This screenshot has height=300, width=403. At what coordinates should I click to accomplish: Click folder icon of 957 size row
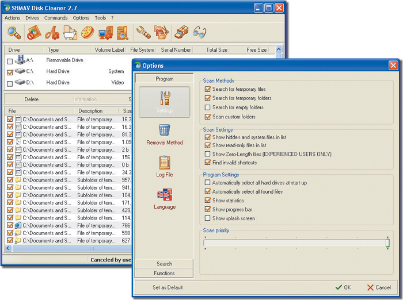click(x=18, y=180)
